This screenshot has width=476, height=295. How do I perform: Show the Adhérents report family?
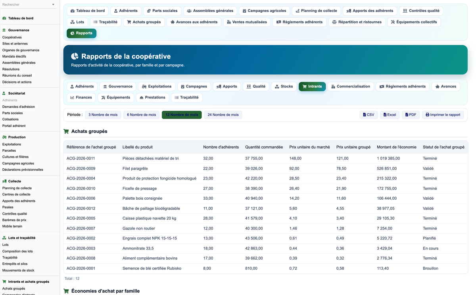coord(82,86)
